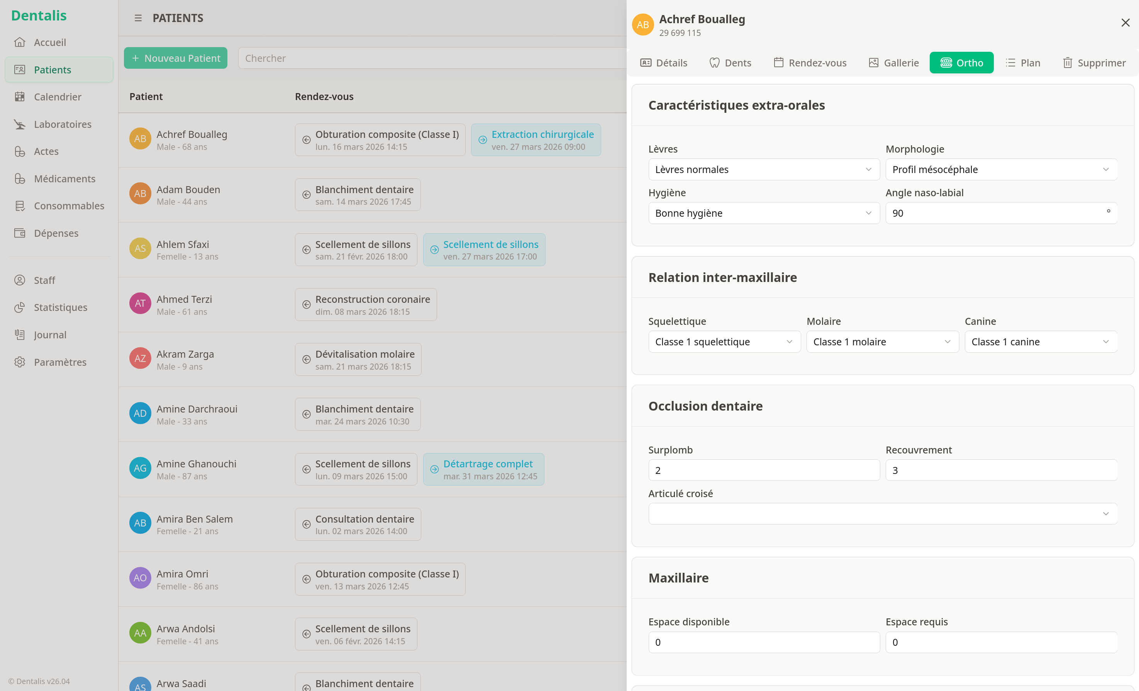Image resolution: width=1139 pixels, height=691 pixels.
Task: Open the Hygiène dropdown
Action: [763, 213]
